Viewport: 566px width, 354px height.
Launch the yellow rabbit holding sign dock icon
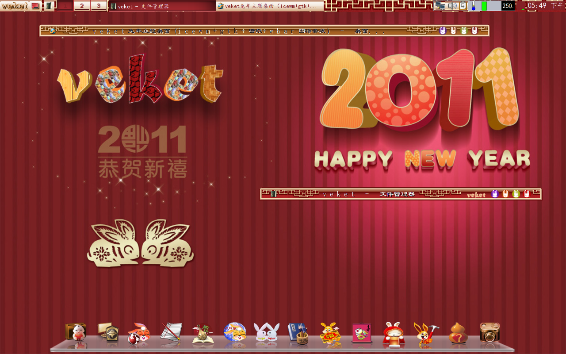329,333
